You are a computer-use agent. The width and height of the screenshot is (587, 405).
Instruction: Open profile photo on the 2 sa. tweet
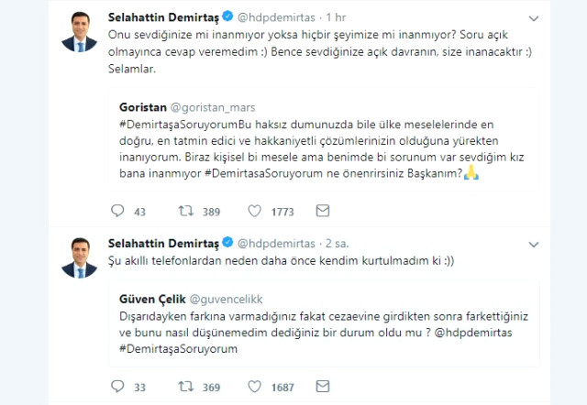click(x=78, y=259)
